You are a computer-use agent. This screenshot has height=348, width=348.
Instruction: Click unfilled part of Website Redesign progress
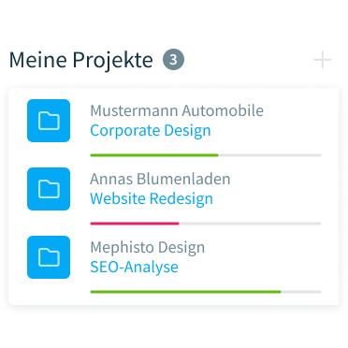pos(250,224)
